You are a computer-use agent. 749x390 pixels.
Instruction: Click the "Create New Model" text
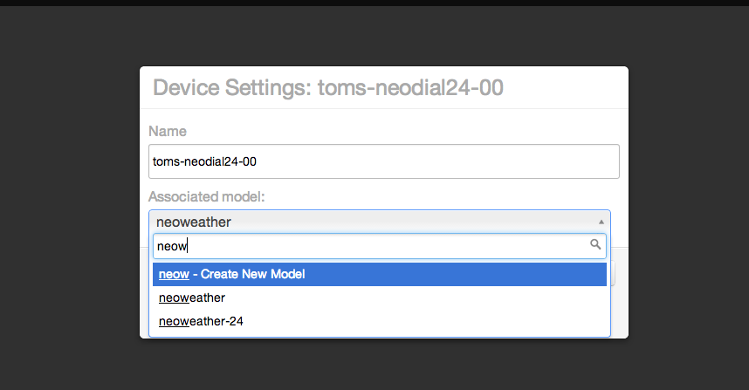pos(253,274)
